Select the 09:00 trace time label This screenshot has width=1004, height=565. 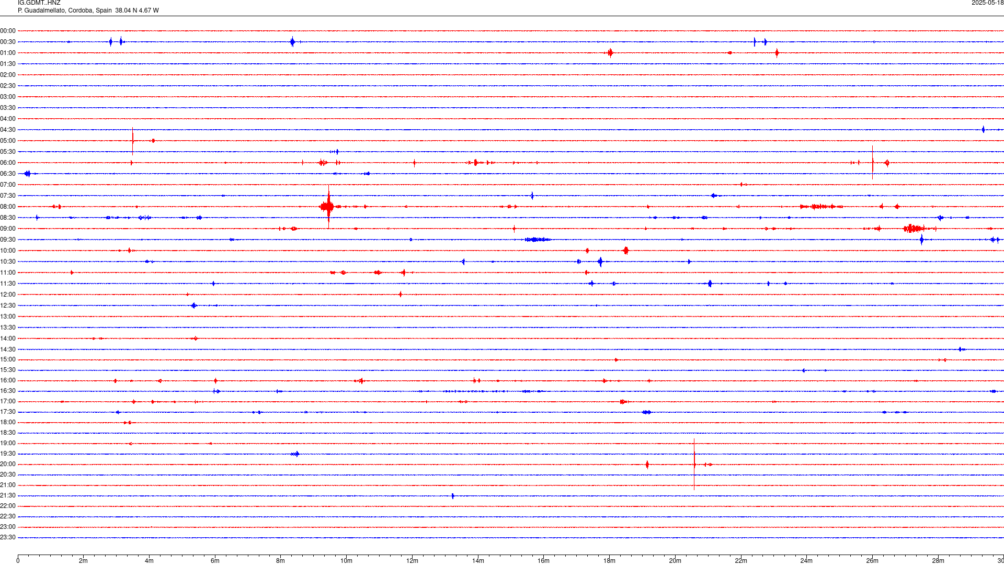click(8, 229)
